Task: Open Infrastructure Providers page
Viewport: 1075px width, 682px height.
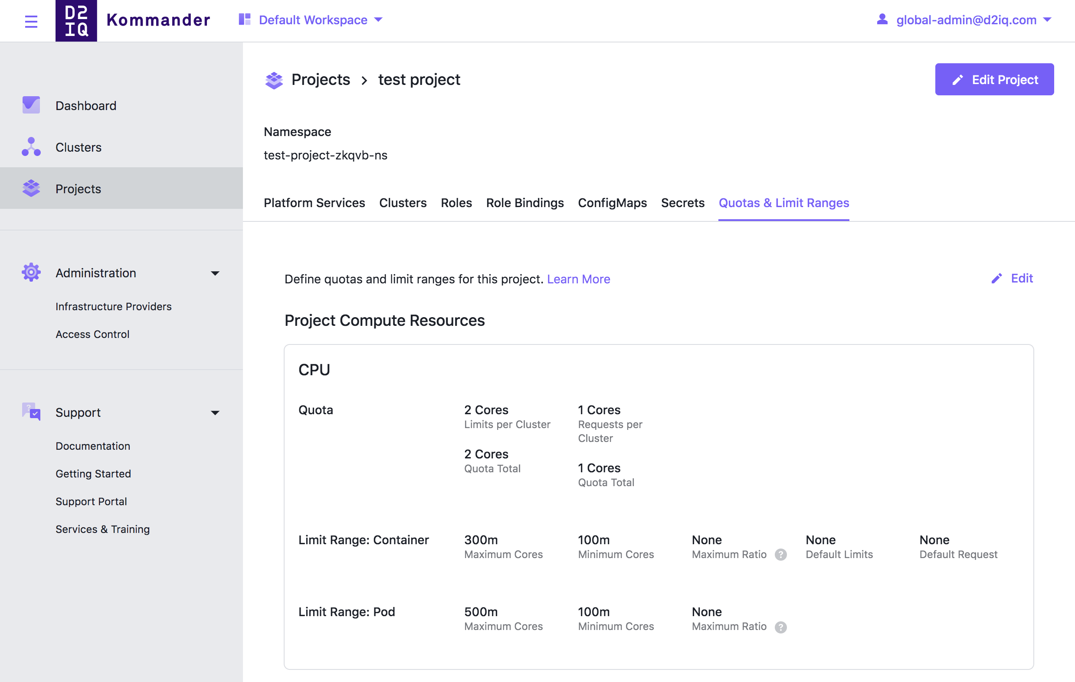Action: (113, 306)
